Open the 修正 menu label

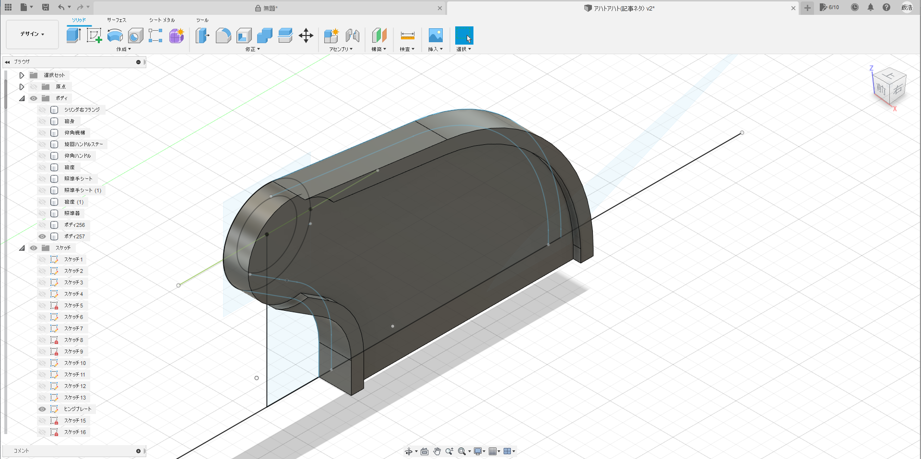(x=252, y=49)
